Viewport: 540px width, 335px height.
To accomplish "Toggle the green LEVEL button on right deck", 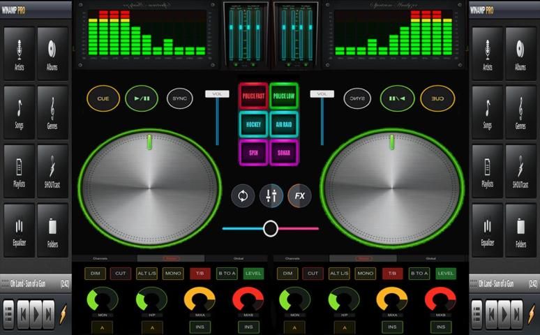I will tap(446, 274).
